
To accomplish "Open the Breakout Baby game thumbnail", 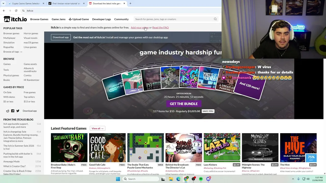I will [69, 147].
